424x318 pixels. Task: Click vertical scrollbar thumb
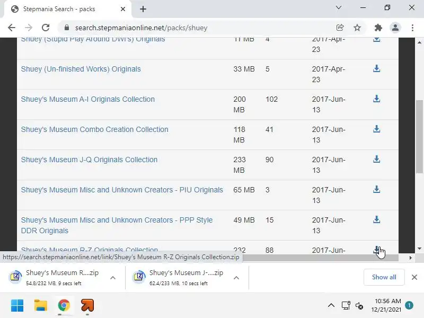pyautogui.click(x=419, y=137)
